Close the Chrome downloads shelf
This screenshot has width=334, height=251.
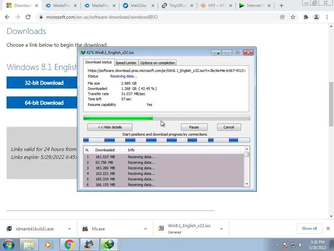328,228
